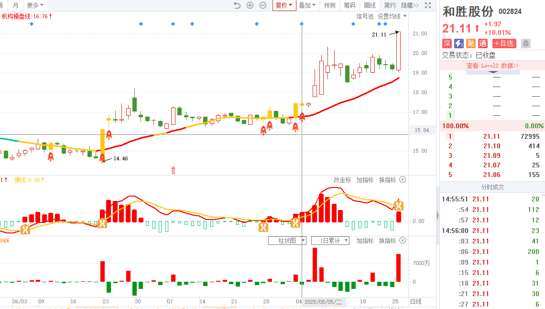Click the undo arrow icon in chart toolbar

(x=237, y=5)
